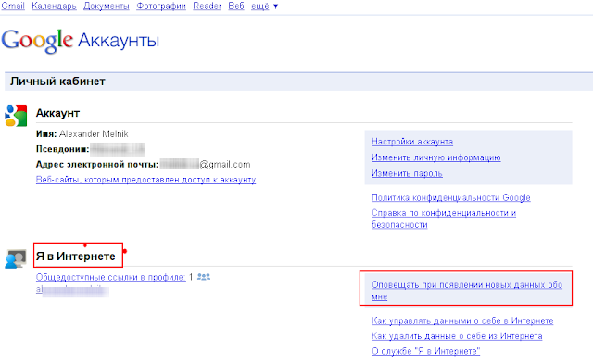
Task: Open Настройки аккаунта
Action: click(x=412, y=142)
